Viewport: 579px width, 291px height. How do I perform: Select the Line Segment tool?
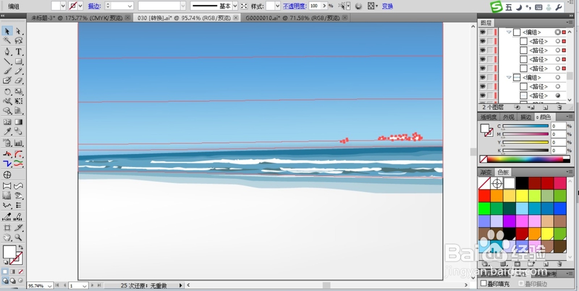[7, 61]
